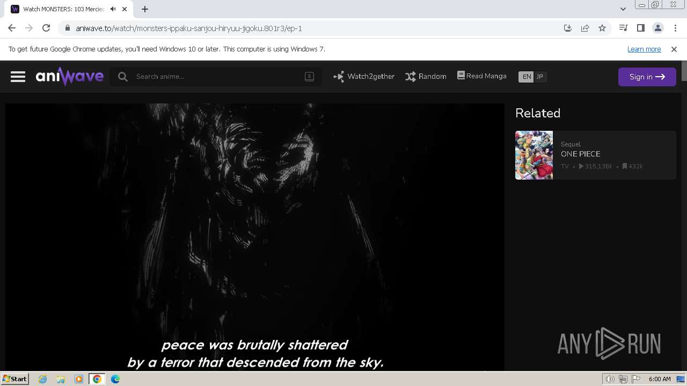Open the system volume tray icon

point(610,379)
